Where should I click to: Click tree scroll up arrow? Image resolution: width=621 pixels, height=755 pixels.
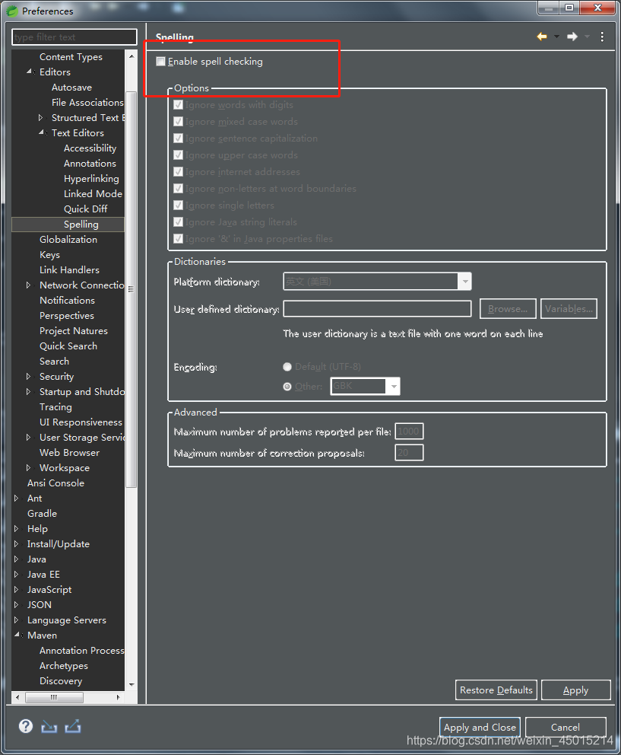point(131,56)
